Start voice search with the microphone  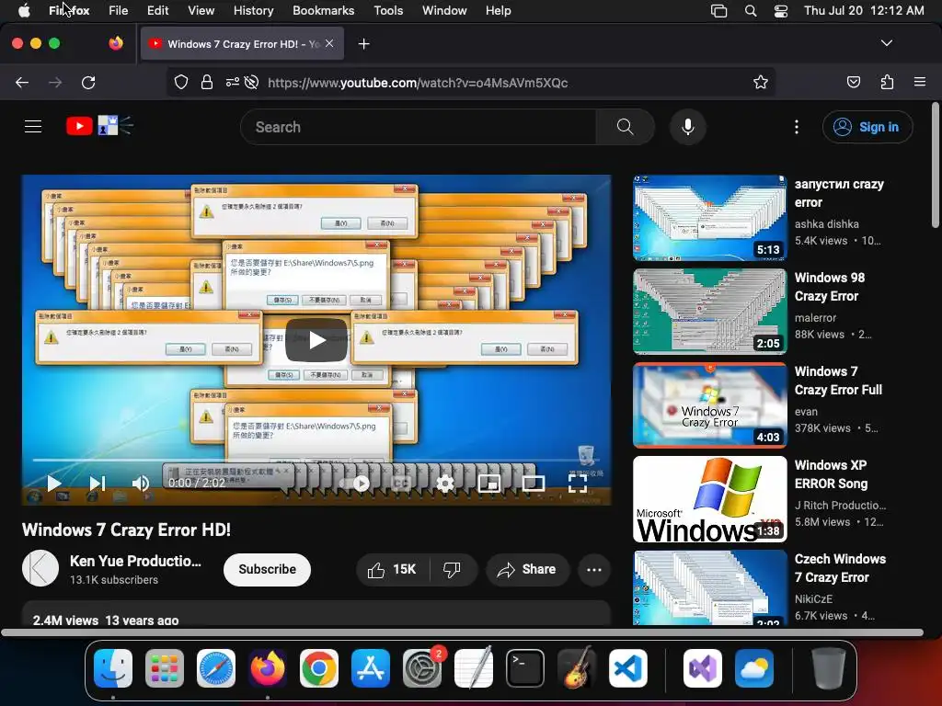688,127
